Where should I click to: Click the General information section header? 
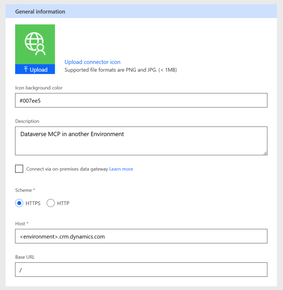click(40, 12)
